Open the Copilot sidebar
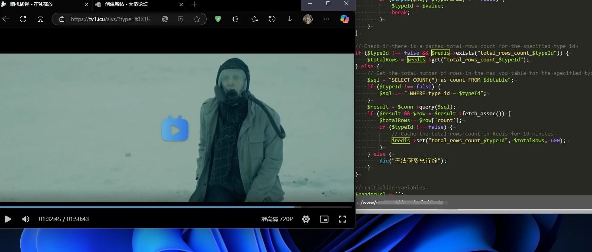Viewport: 592px width, 252px height. tap(345, 19)
